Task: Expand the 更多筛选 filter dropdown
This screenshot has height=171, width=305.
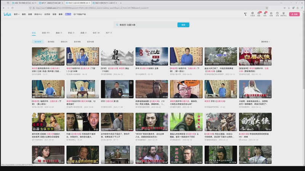Action: pos(265,42)
